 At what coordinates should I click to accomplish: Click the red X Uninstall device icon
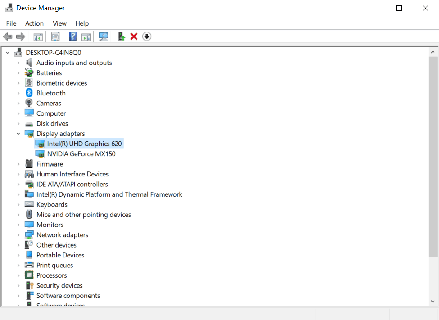click(134, 36)
